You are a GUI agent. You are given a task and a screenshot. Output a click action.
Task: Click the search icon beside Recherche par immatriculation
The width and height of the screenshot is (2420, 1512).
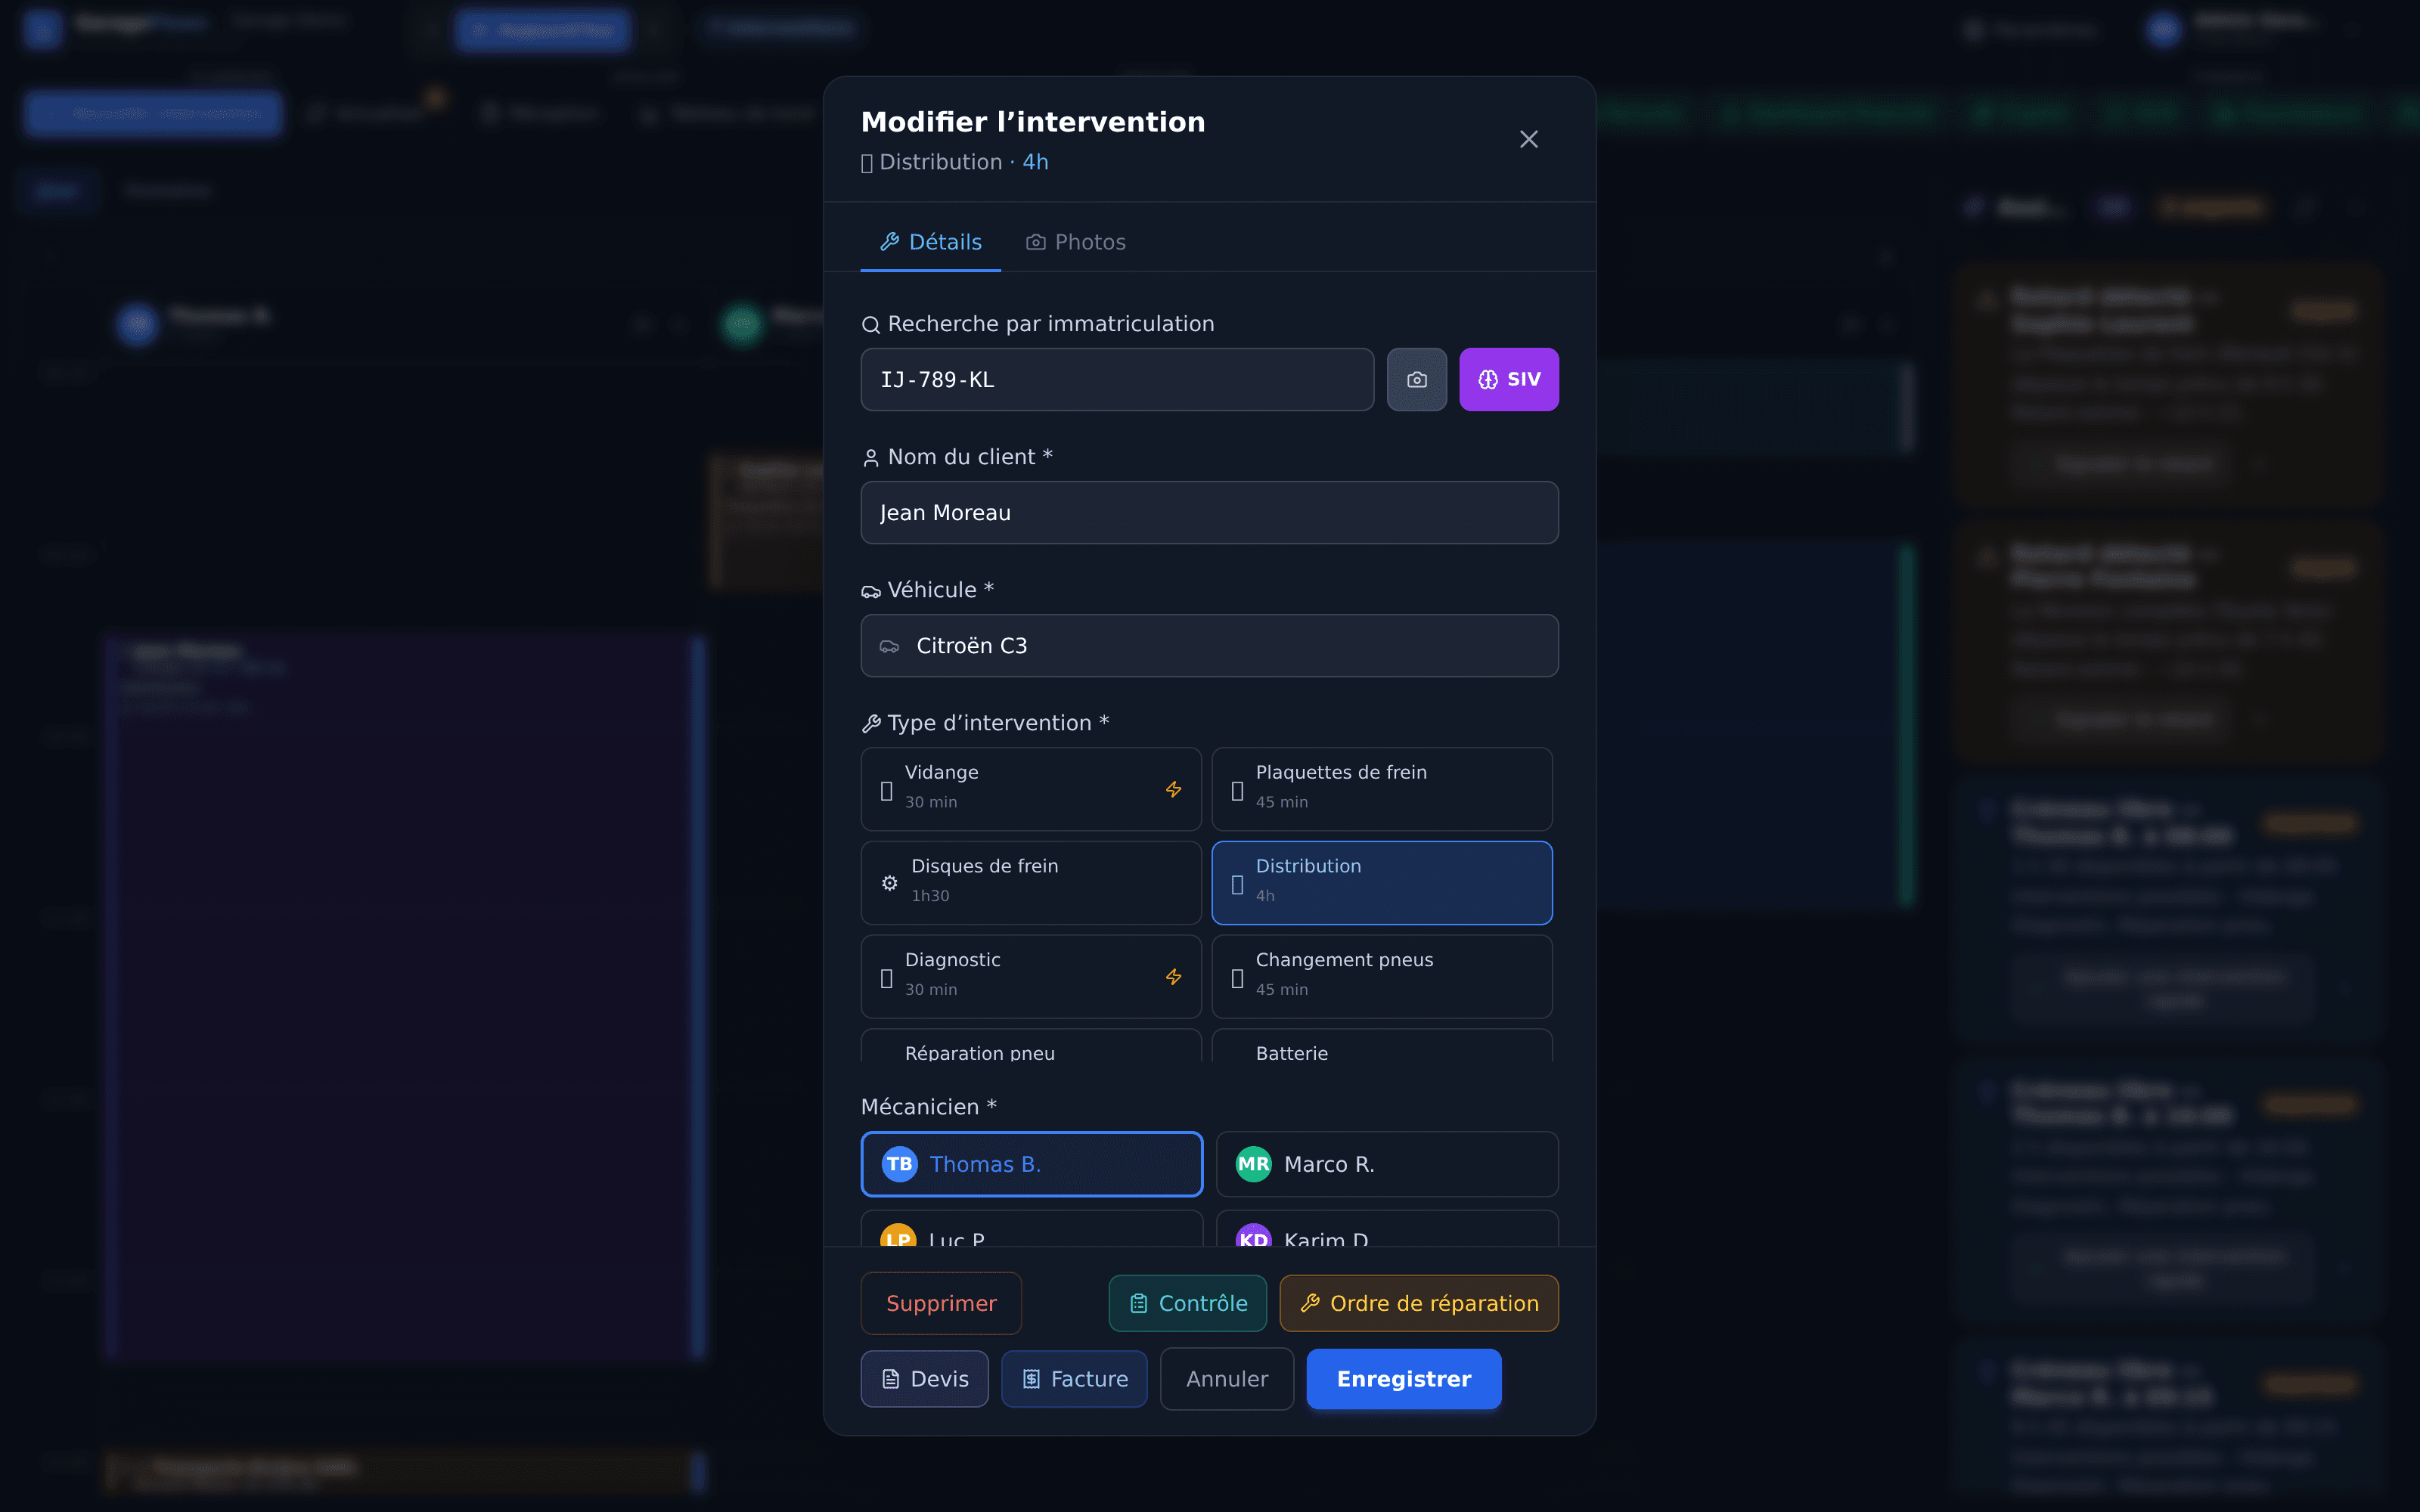(871, 324)
